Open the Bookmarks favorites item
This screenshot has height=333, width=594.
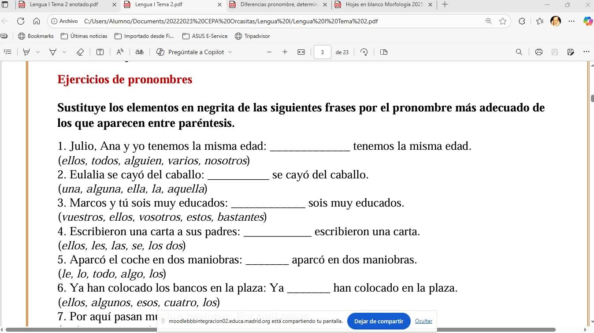(x=36, y=36)
